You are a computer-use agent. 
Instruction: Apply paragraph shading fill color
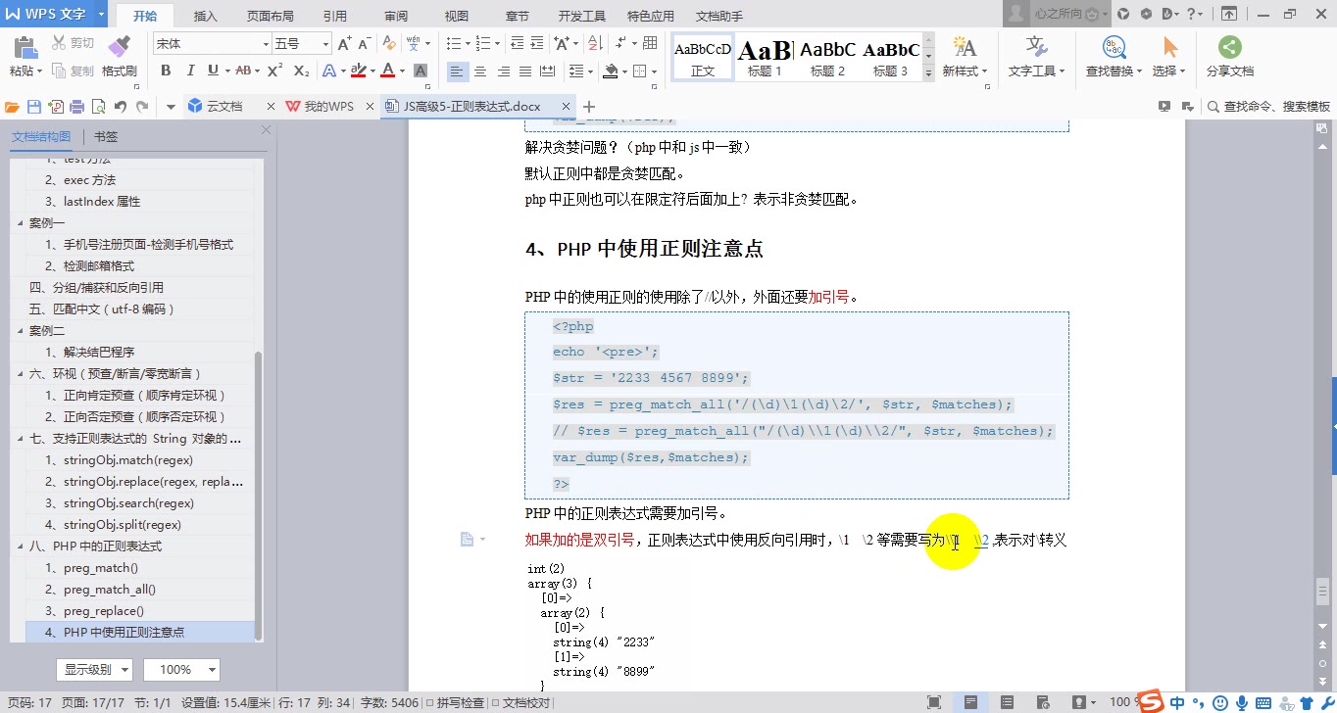click(x=611, y=71)
